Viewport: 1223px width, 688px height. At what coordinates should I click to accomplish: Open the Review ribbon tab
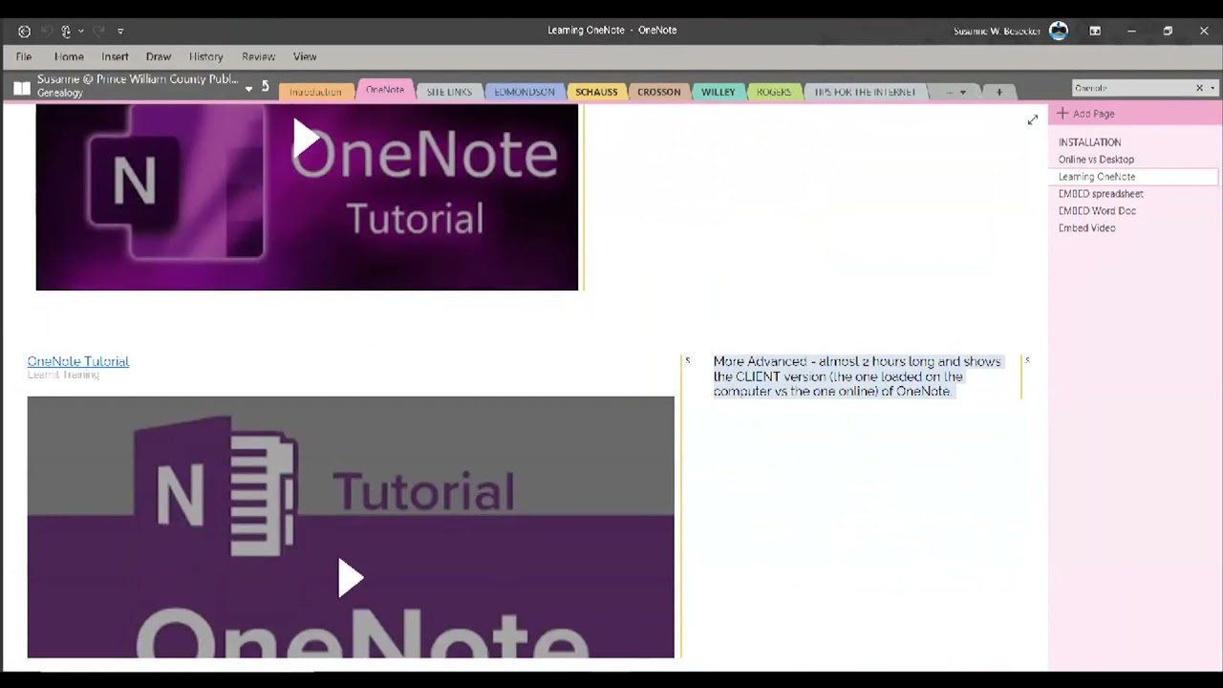pyautogui.click(x=258, y=57)
